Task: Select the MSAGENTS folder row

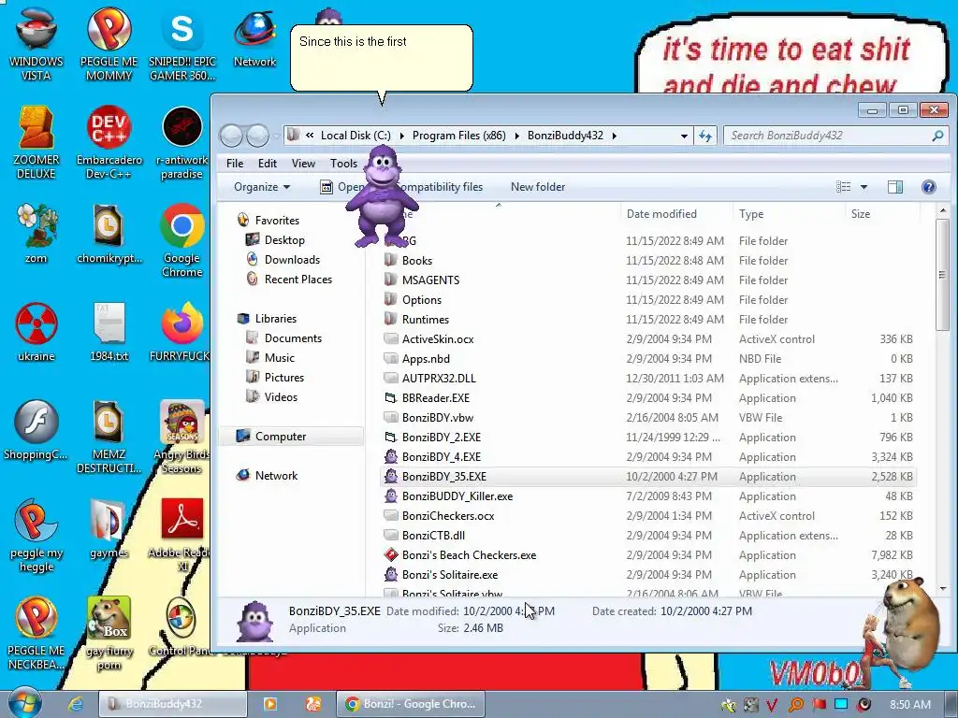Action: [647, 280]
